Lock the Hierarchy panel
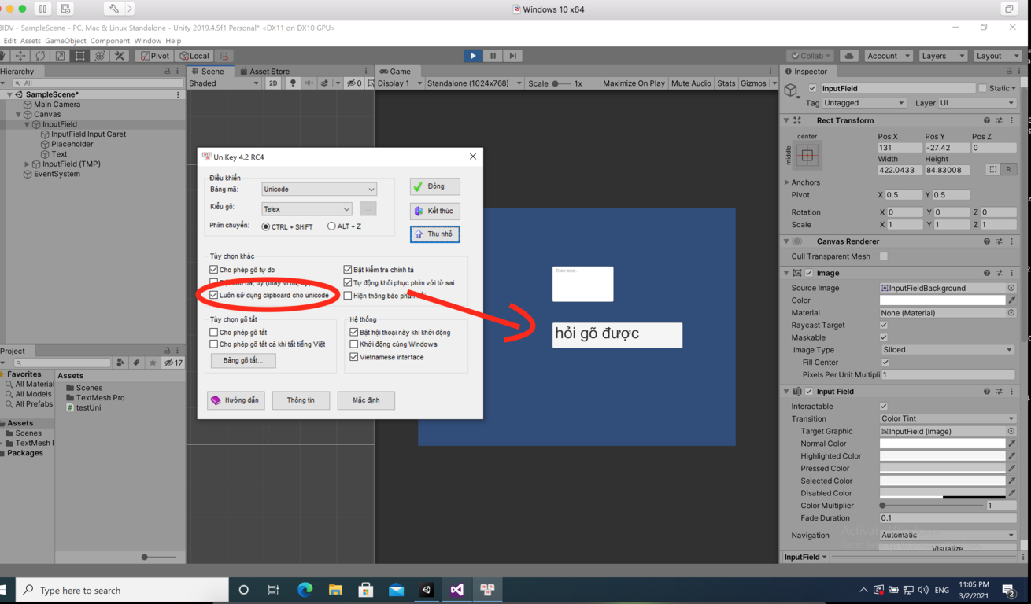This screenshot has height=604, width=1031. coord(167,72)
